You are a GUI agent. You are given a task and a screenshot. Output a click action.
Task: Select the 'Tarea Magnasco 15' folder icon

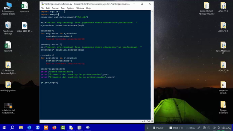(223, 48)
